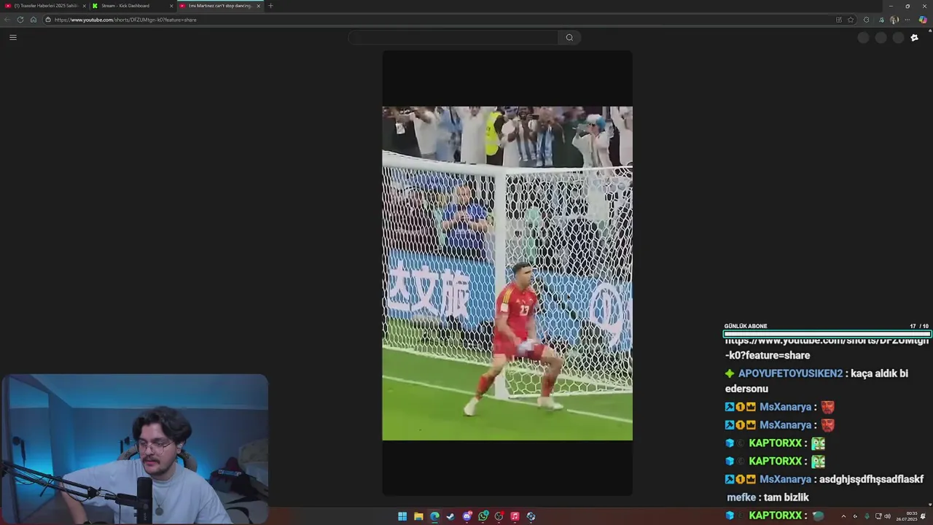Image resolution: width=933 pixels, height=525 pixels.
Task: Click the streamer webcam overlay
Action: 135,448
